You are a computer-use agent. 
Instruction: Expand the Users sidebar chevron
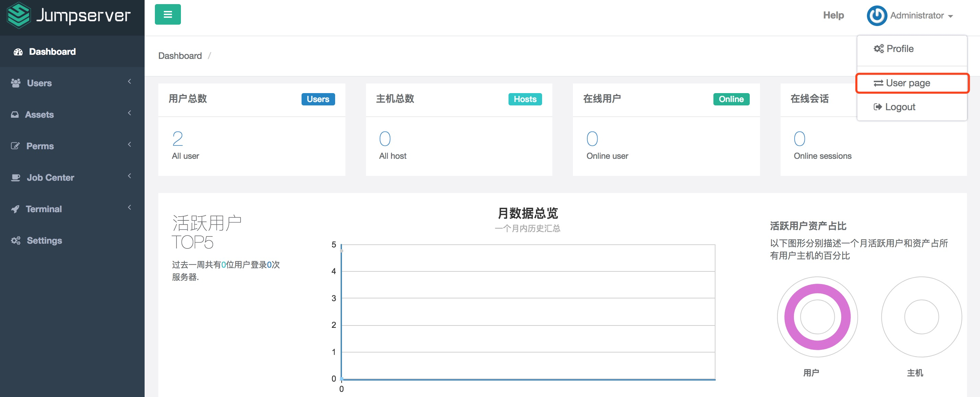(129, 81)
